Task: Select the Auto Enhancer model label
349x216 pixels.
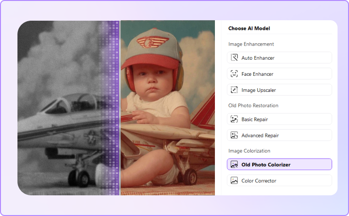Action: 258,58
